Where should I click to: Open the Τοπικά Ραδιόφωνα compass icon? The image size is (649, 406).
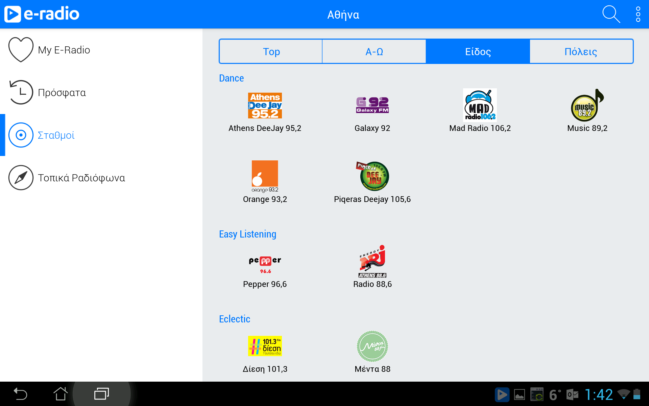pyautogui.click(x=21, y=178)
